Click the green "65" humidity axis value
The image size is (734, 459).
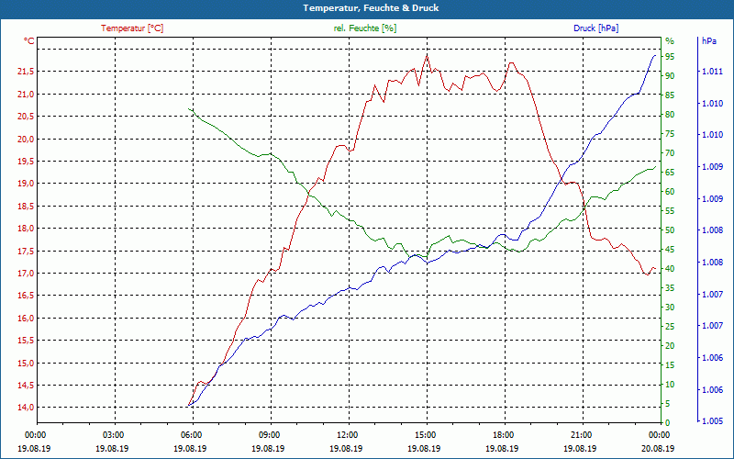[x=670, y=173]
